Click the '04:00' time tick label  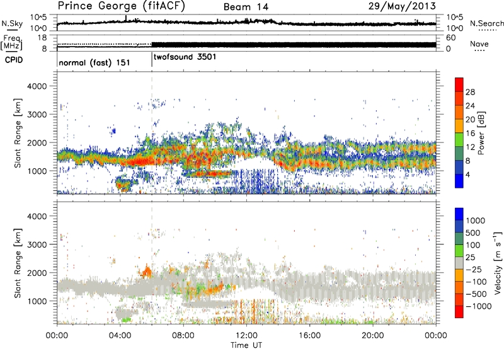coord(120,336)
